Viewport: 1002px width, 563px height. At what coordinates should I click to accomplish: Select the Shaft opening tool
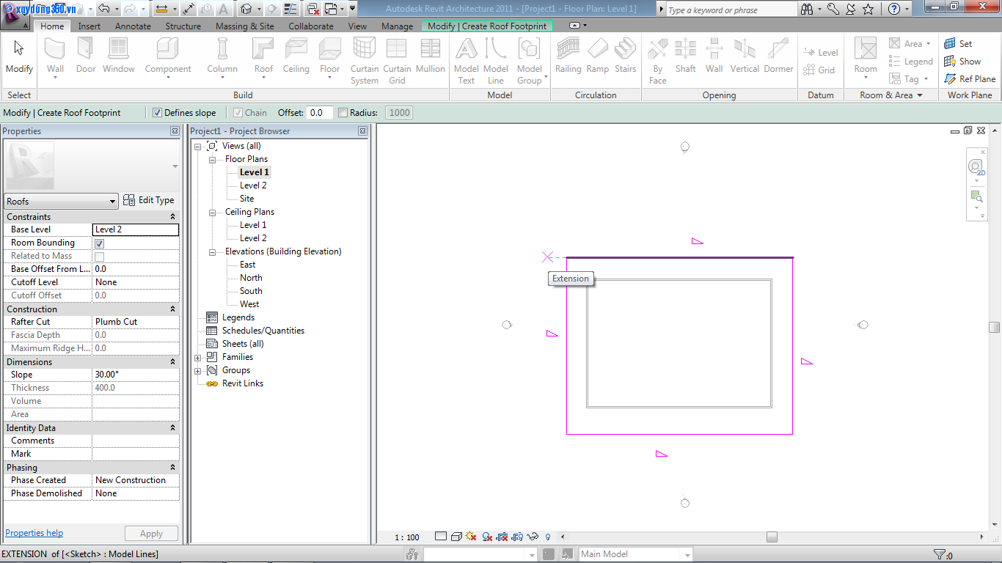point(685,56)
